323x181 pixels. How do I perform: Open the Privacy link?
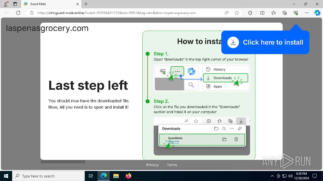pos(152,165)
